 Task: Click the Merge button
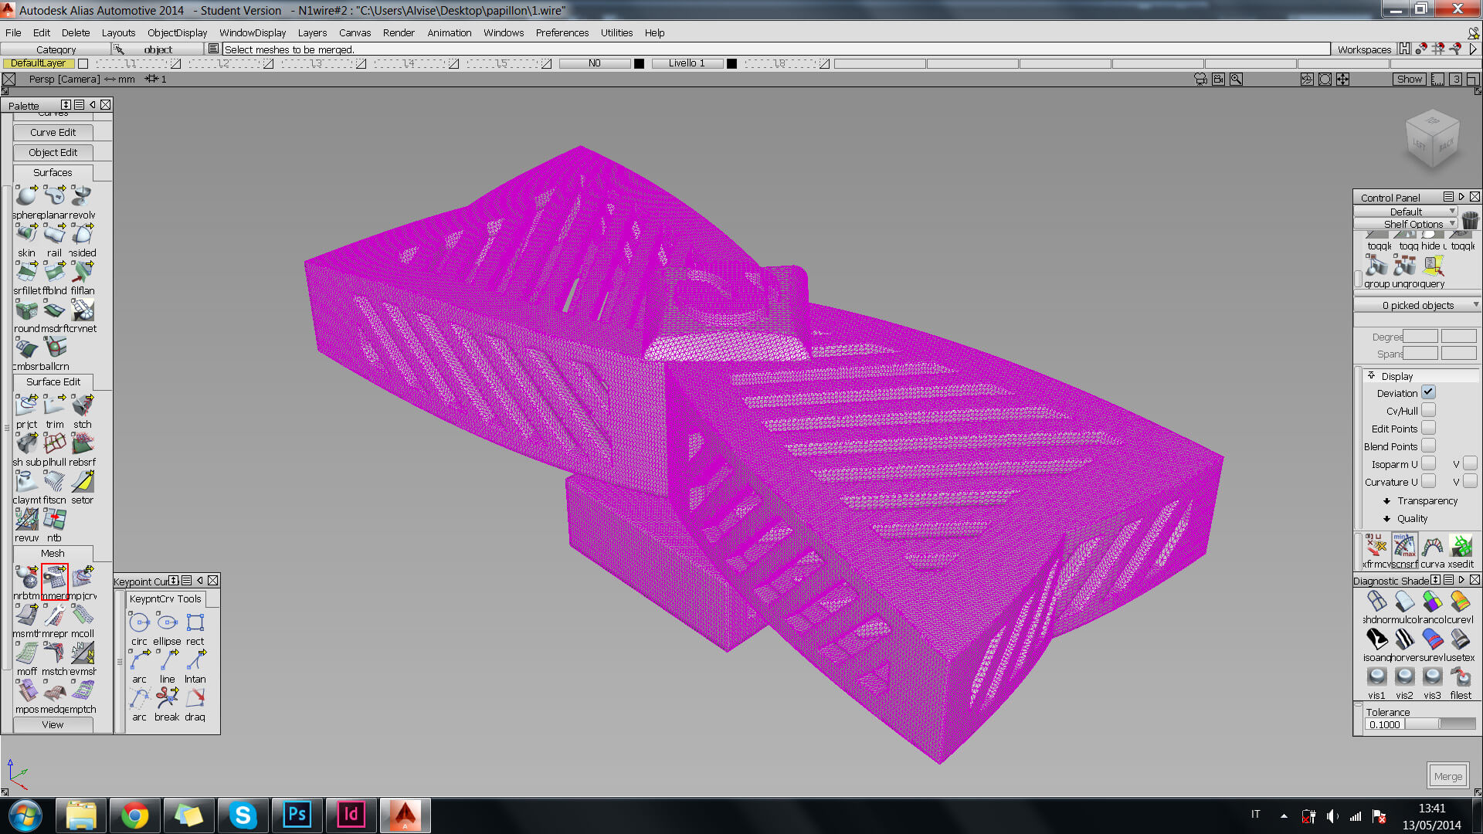point(1447,776)
